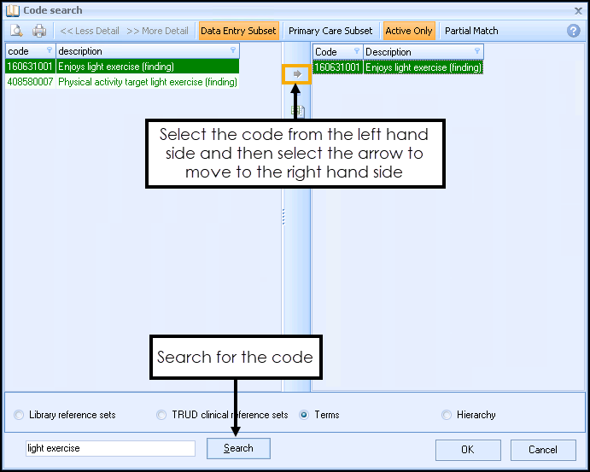Click the search text field containing light exercise
The image size is (590, 472).
coord(111,448)
